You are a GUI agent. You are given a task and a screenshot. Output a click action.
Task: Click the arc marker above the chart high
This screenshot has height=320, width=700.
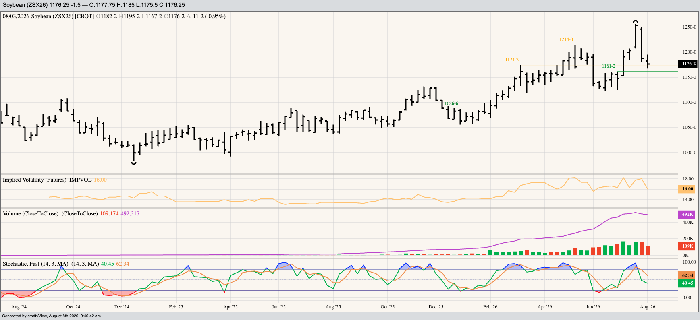[x=636, y=21]
